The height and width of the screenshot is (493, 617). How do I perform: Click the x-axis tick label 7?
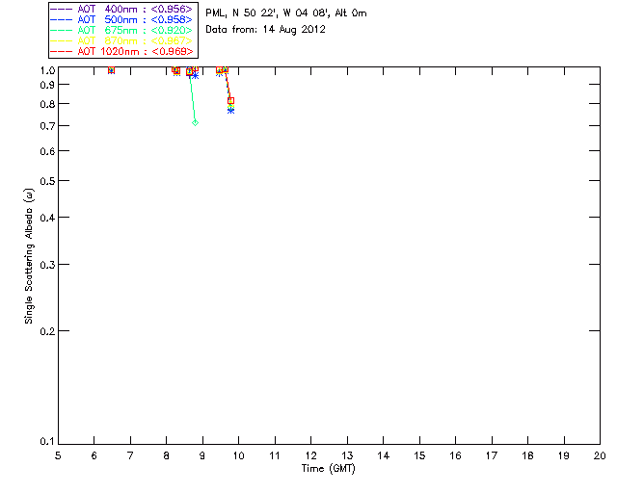(x=130, y=455)
